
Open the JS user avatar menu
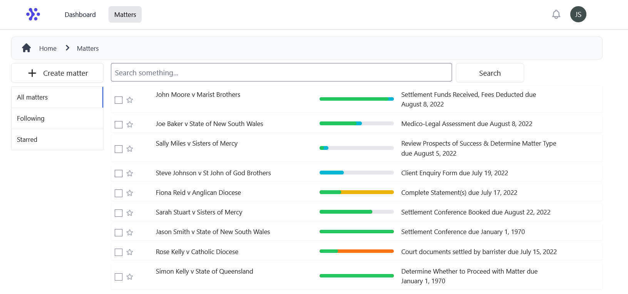(578, 15)
